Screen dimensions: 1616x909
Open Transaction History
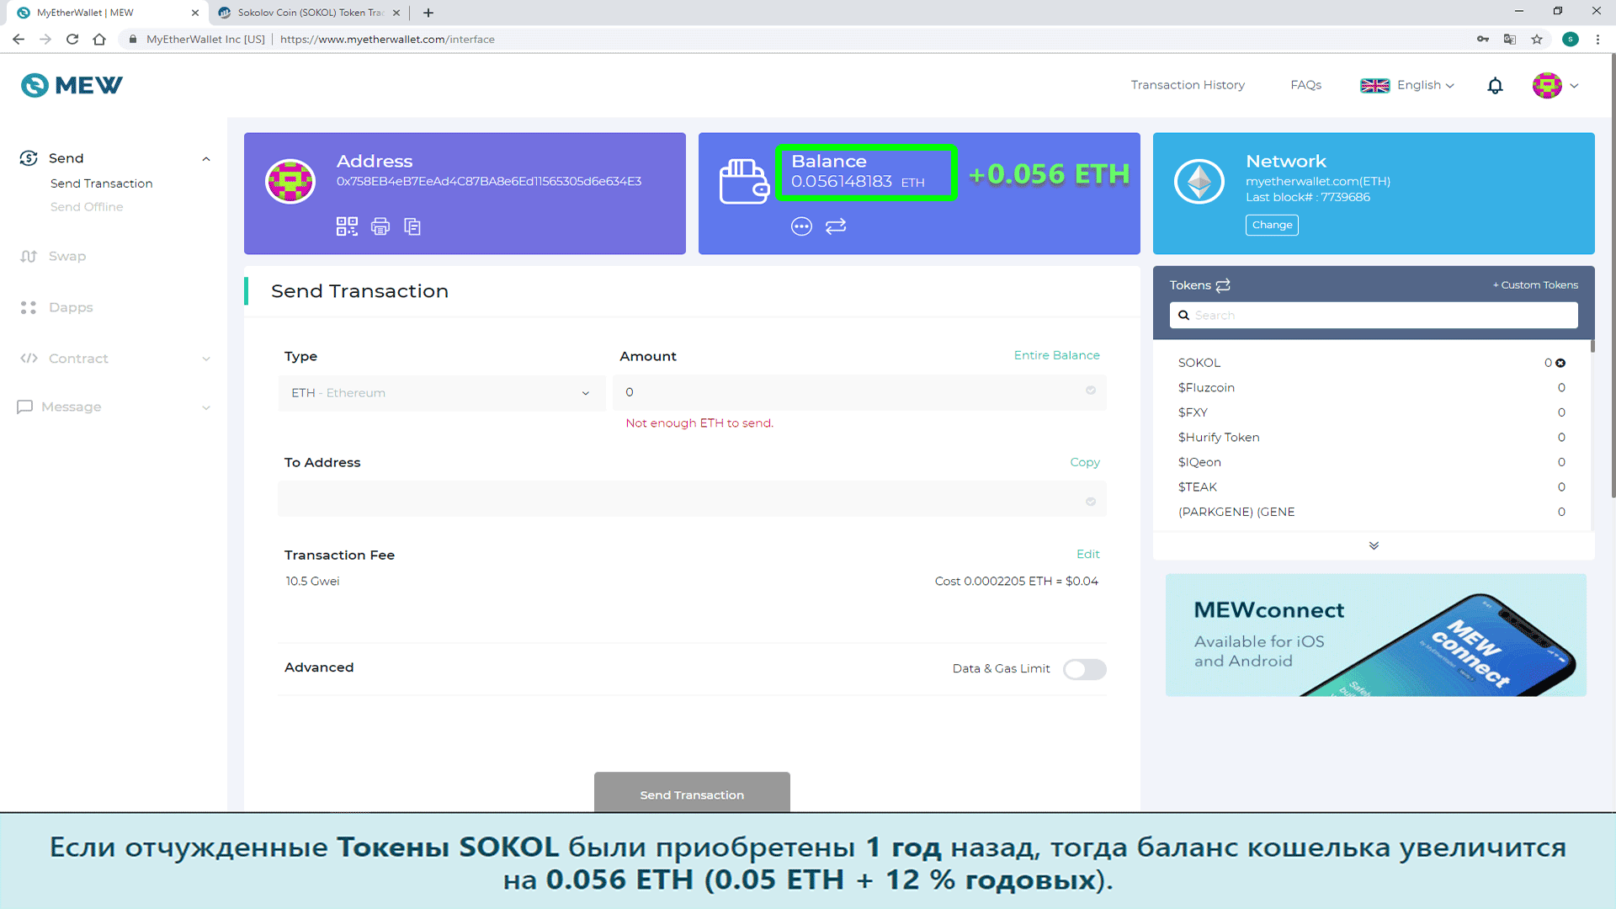click(1188, 85)
